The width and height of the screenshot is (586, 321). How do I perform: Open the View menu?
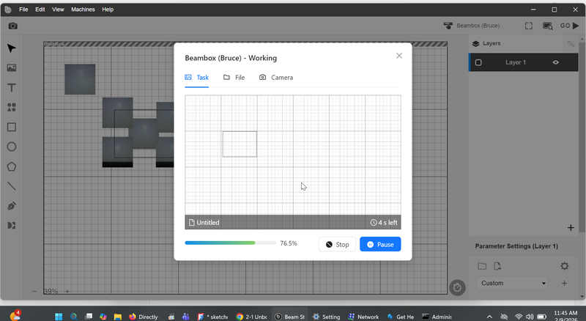[x=58, y=10]
